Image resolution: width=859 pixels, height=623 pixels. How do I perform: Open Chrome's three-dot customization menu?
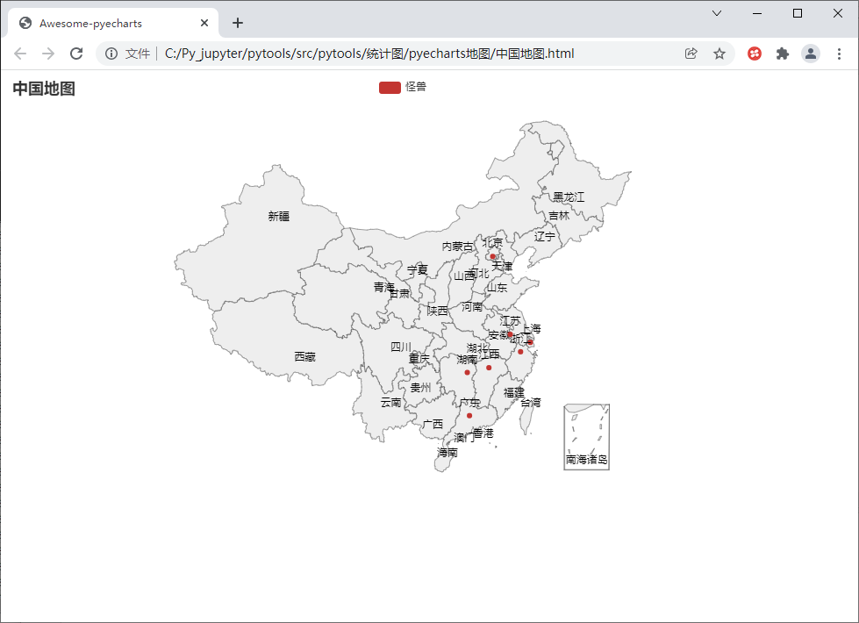pyautogui.click(x=840, y=54)
